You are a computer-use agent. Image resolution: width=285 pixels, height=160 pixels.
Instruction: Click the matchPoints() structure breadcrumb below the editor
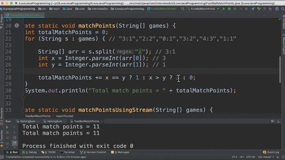click(65, 116)
